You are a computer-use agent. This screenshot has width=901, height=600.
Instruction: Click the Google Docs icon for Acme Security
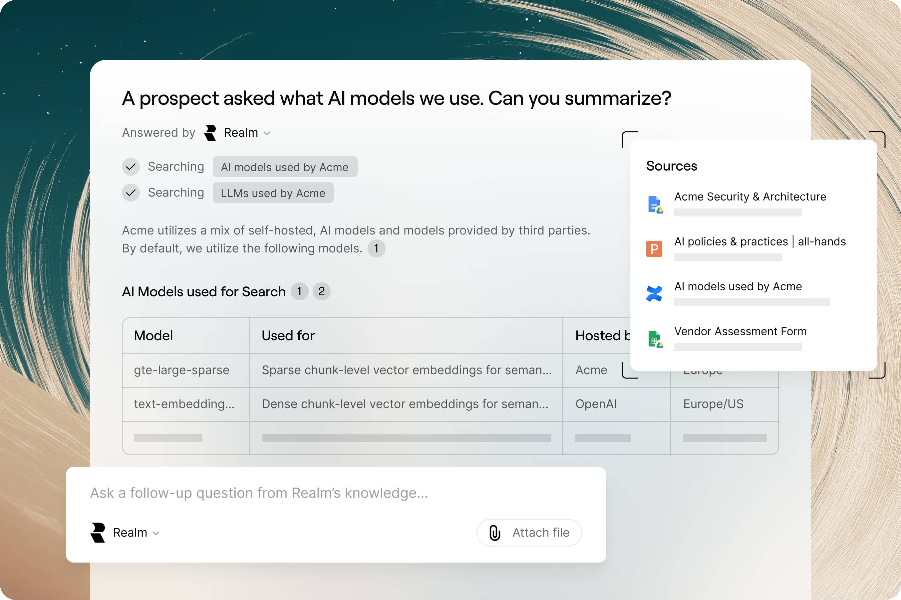[654, 204]
